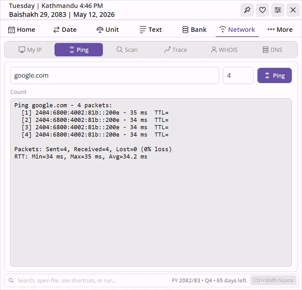
Task: Open the Date converter tab
Action: pyautogui.click(x=65, y=30)
